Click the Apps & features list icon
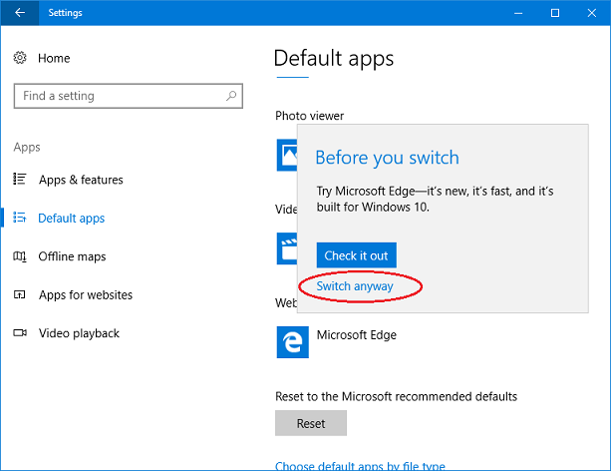611x471 pixels. (20, 180)
